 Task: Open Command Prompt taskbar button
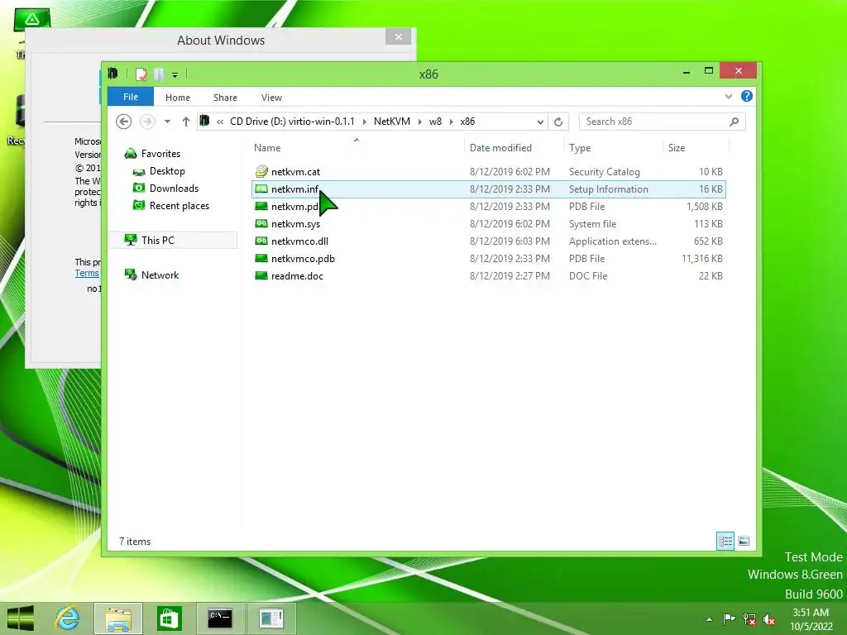click(220, 618)
